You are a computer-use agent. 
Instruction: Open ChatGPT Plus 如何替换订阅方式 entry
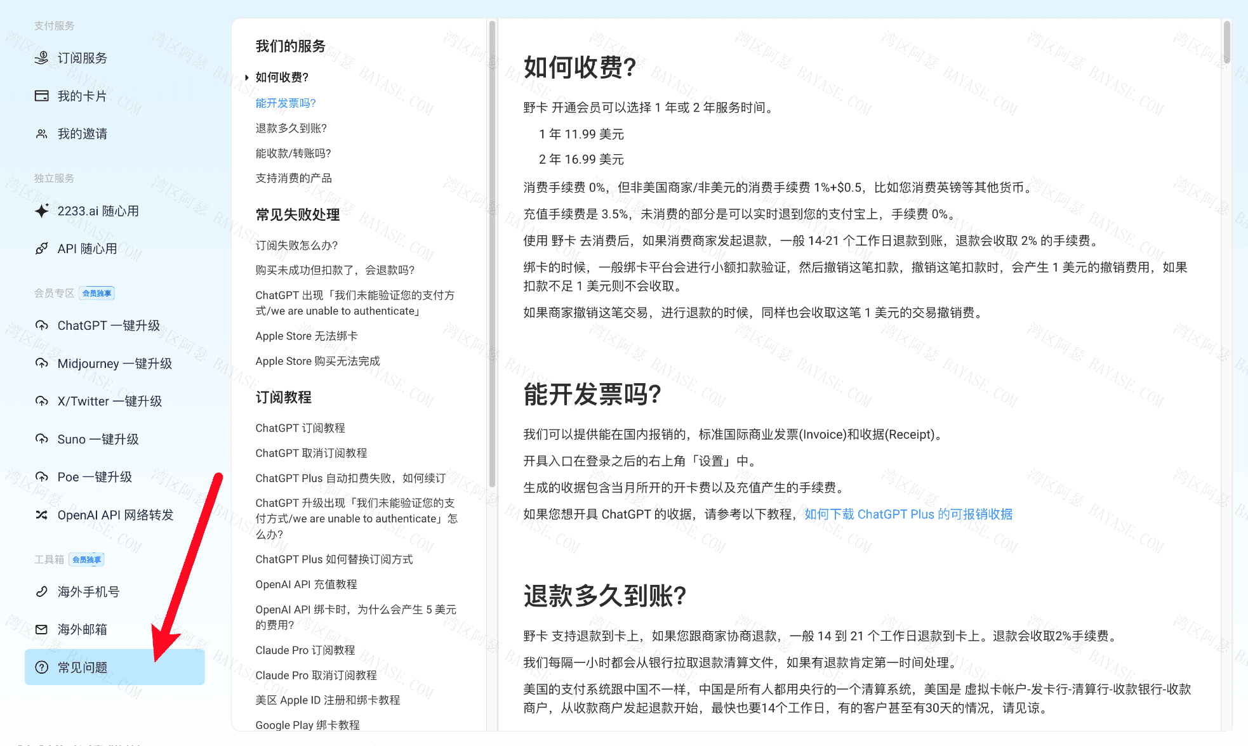point(335,559)
